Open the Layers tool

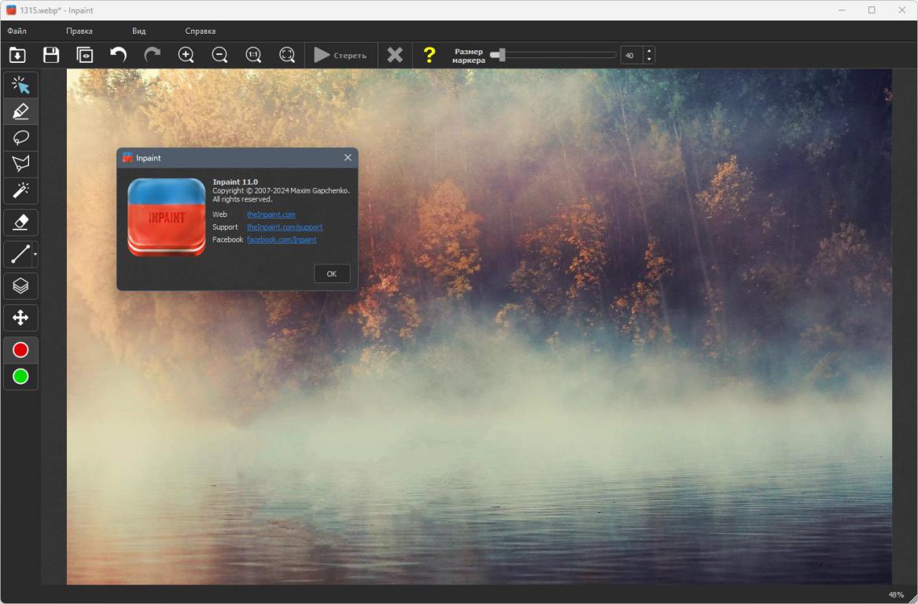pos(21,286)
